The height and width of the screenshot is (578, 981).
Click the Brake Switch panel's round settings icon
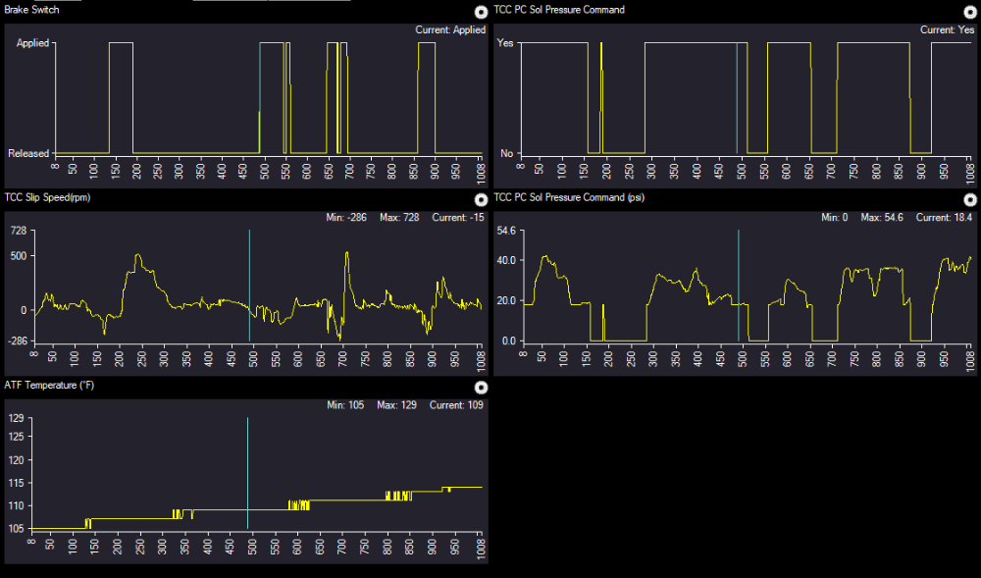pos(480,12)
